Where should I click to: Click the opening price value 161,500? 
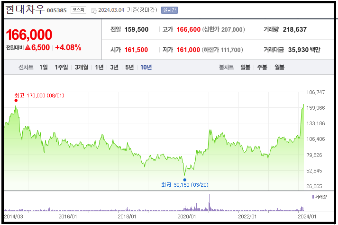136,50
